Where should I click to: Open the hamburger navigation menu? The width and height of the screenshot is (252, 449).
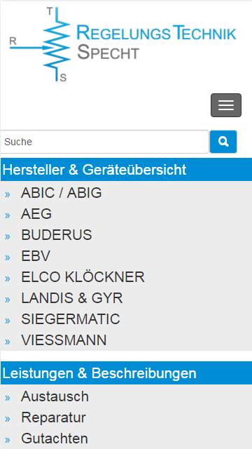click(226, 105)
